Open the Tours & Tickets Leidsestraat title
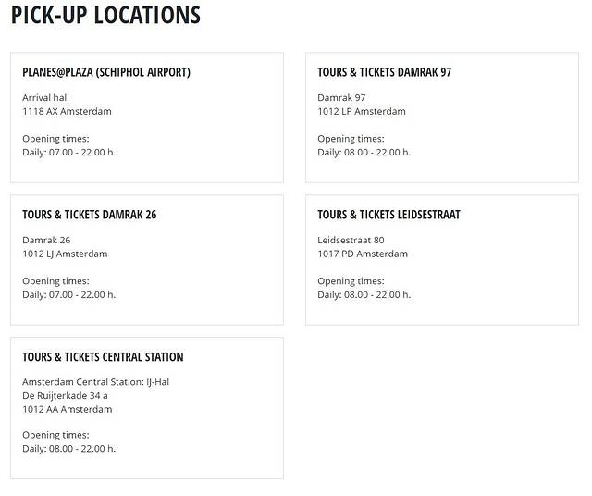 coord(388,215)
